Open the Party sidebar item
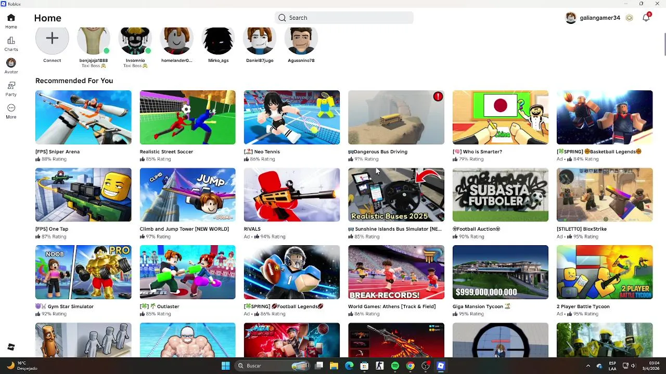666x374 pixels. pos(11,85)
